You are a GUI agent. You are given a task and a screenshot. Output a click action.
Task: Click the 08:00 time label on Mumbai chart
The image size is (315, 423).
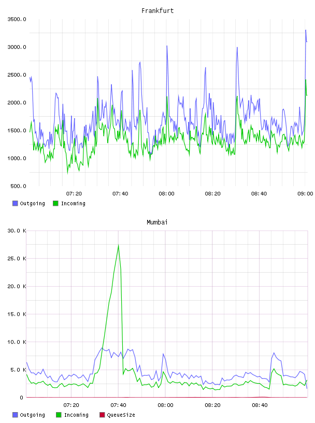click(x=165, y=405)
